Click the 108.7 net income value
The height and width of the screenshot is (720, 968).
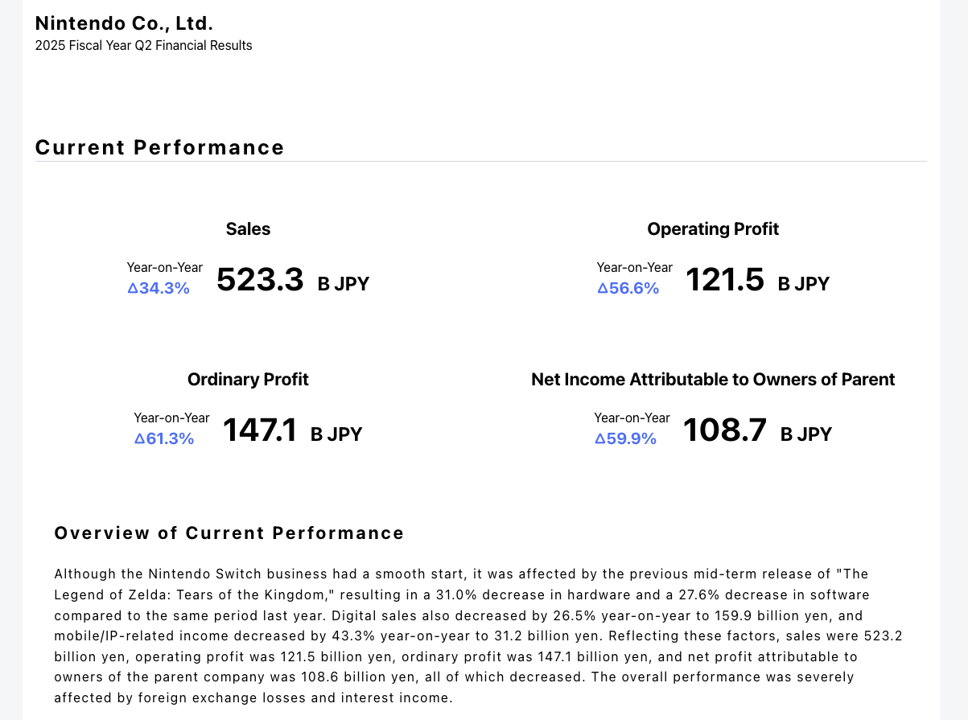point(725,430)
